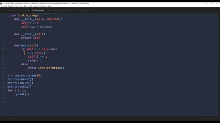The image size is (220, 123).
Task: Click the 'self.max = maximum' line
Action: coord(37,27)
